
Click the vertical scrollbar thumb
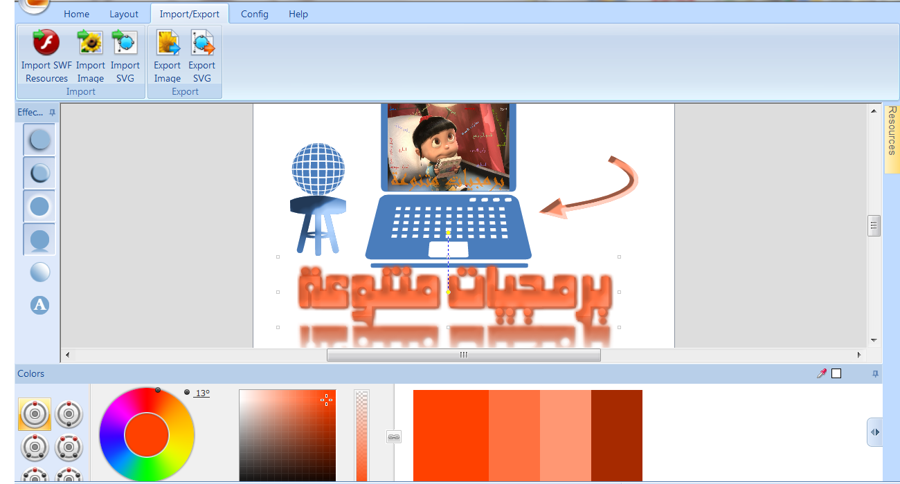coord(874,225)
